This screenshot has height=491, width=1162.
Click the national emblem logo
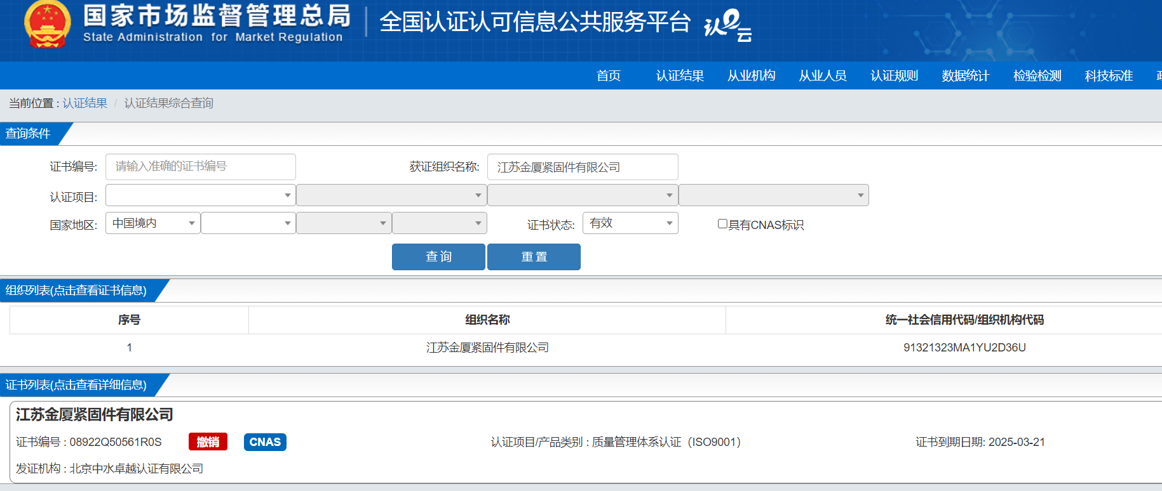pyautogui.click(x=47, y=24)
